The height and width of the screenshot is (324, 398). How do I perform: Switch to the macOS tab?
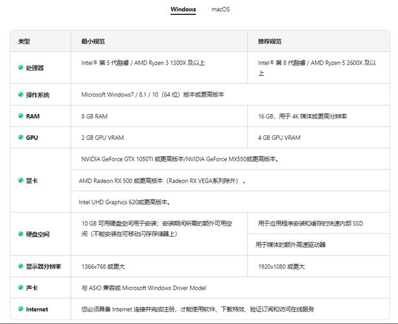click(x=220, y=10)
